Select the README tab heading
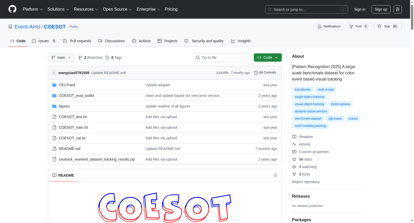The height and width of the screenshot is (223, 414). click(63, 175)
